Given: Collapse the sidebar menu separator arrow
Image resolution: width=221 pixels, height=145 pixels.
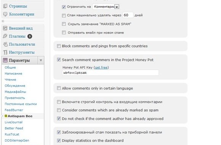Looking at the screenshot, I should 3,21.
